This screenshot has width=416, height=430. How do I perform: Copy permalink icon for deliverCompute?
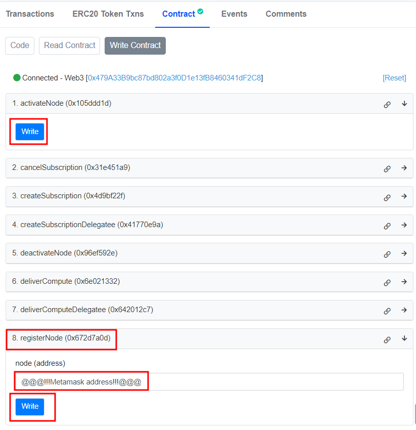pyautogui.click(x=387, y=282)
